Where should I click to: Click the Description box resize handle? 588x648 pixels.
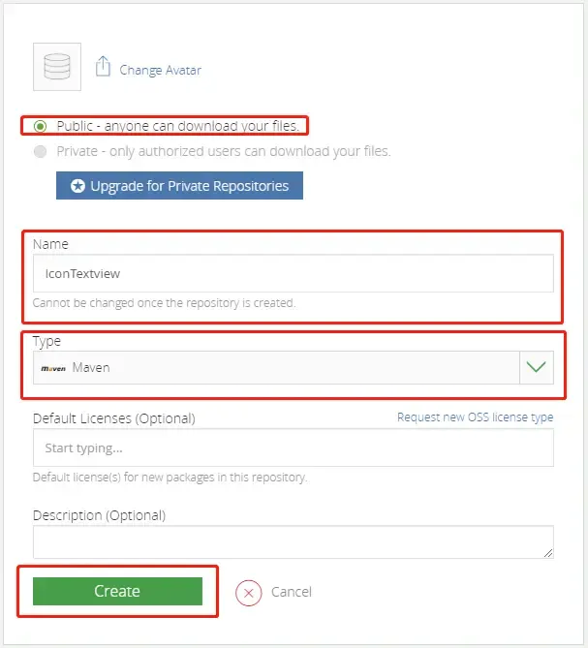tap(549, 553)
